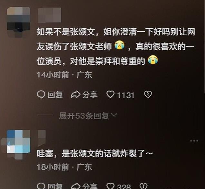The image size is (205, 189).
Task: Tap the reply bubble icon on the second comment
Action: click(x=41, y=186)
